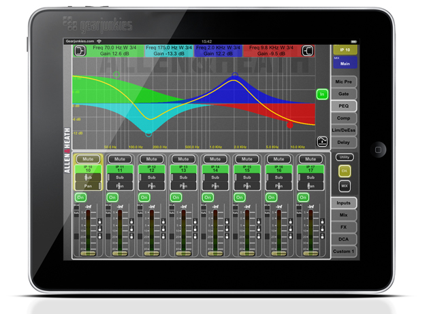Click the Sub slider on channel 11

pos(120,177)
